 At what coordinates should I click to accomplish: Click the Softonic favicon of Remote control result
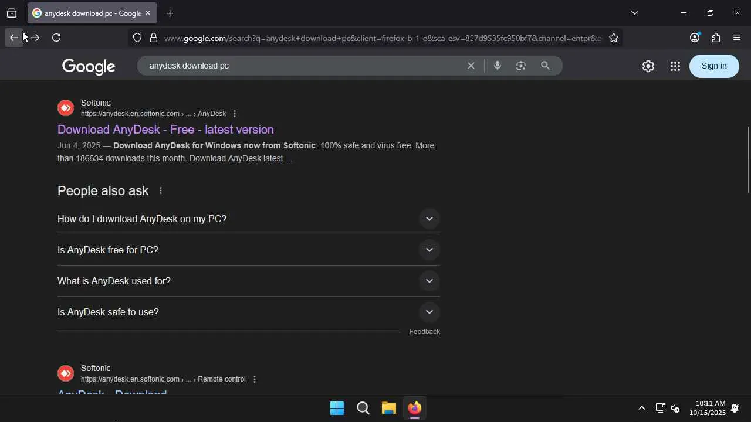coord(66,373)
